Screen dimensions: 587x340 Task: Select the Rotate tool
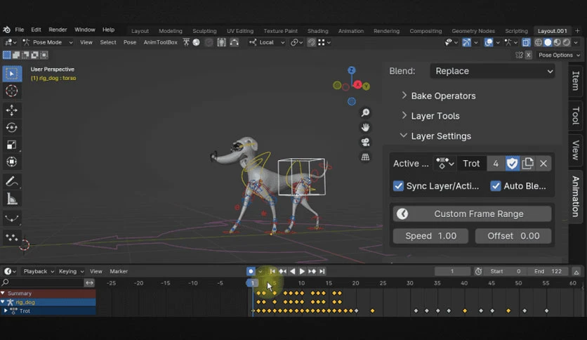coord(12,127)
